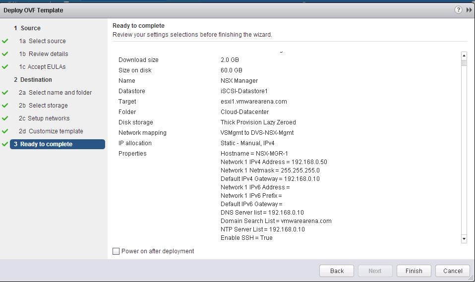Click the green check beside Select name and folder
This screenshot has height=282, width=475.
5,92
